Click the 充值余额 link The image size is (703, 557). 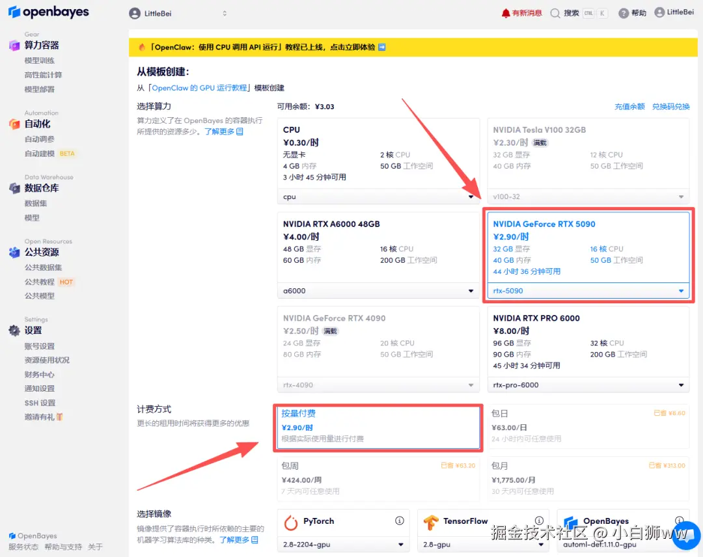coord(629,107)
